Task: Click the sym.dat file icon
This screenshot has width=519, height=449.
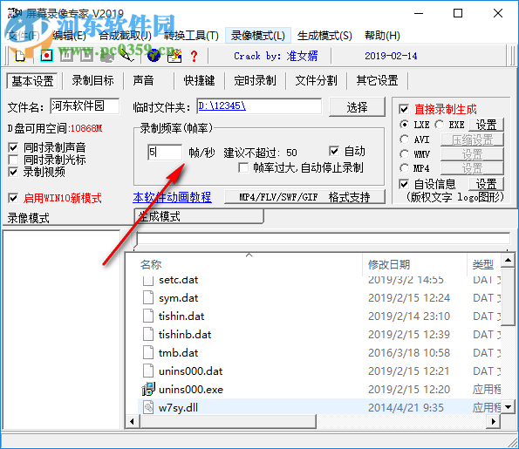Action: click(x=148, y=297)
